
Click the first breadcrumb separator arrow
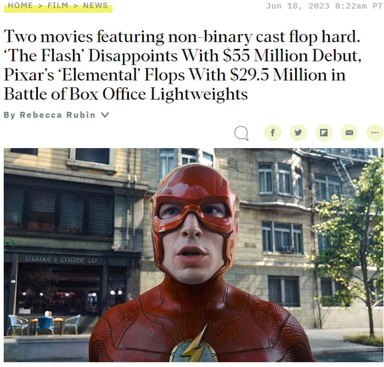coord(40,5)
